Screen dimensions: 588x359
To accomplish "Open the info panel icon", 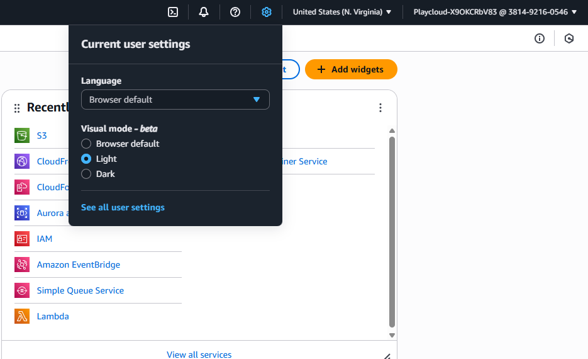I will (x=539, y=38).
